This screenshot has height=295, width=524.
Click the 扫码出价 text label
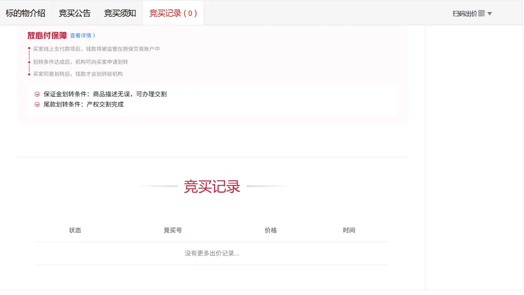pos(464,14)
